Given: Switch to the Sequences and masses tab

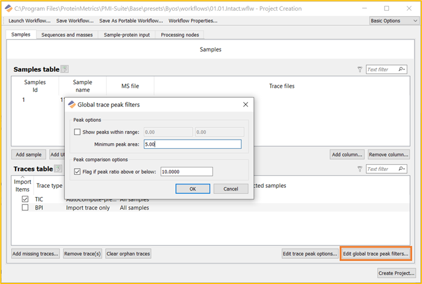Looking at the screenshot, I should pos(67,35).
